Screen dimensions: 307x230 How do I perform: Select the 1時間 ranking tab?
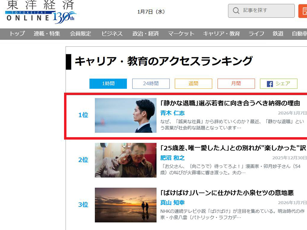[108, 84]
